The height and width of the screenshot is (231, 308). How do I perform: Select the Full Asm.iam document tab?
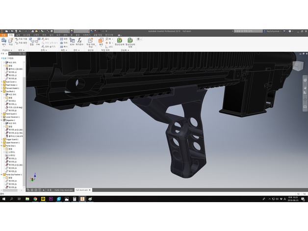81,190
